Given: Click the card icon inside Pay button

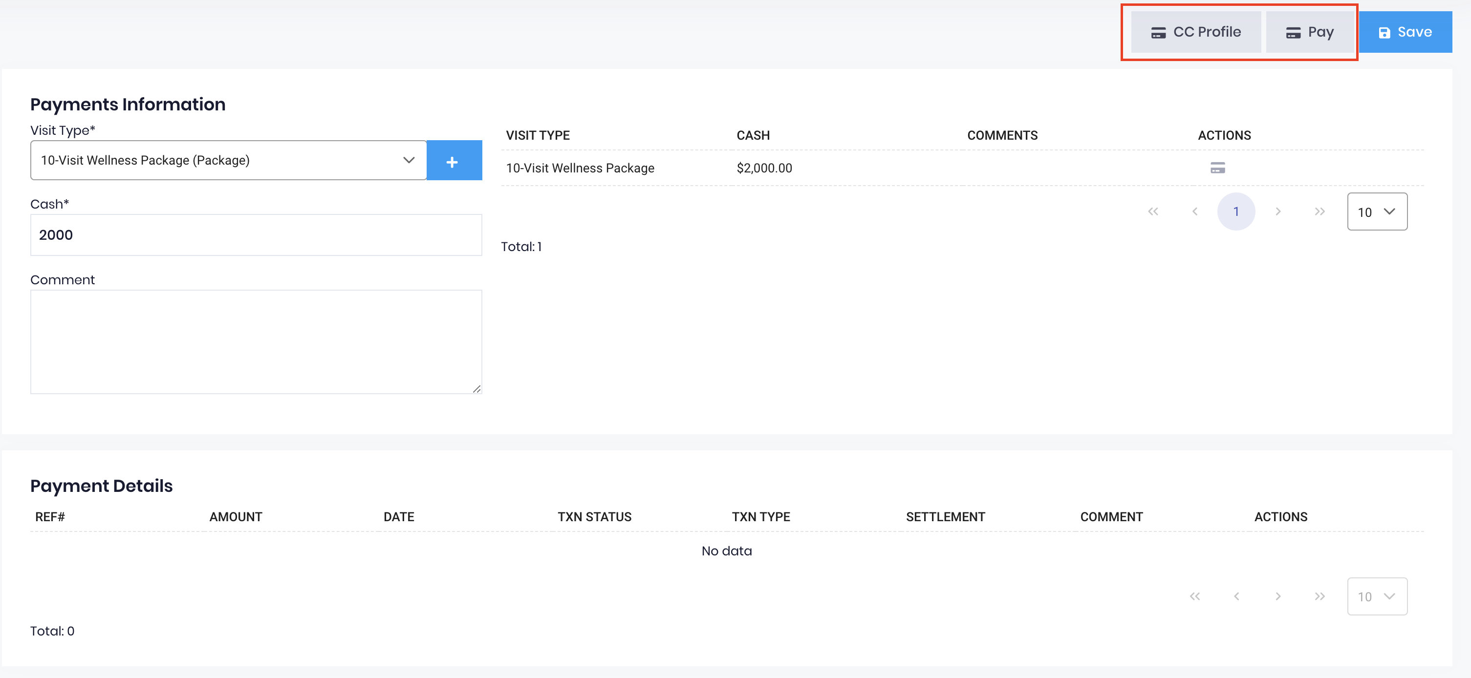Looking at the screenshot, I should [x=1292, y=32].
